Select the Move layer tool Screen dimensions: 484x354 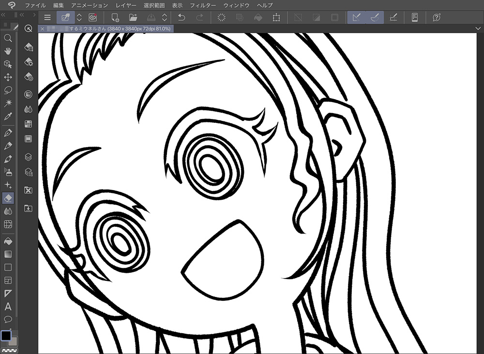pyautogui.click(x=8, y=77)
